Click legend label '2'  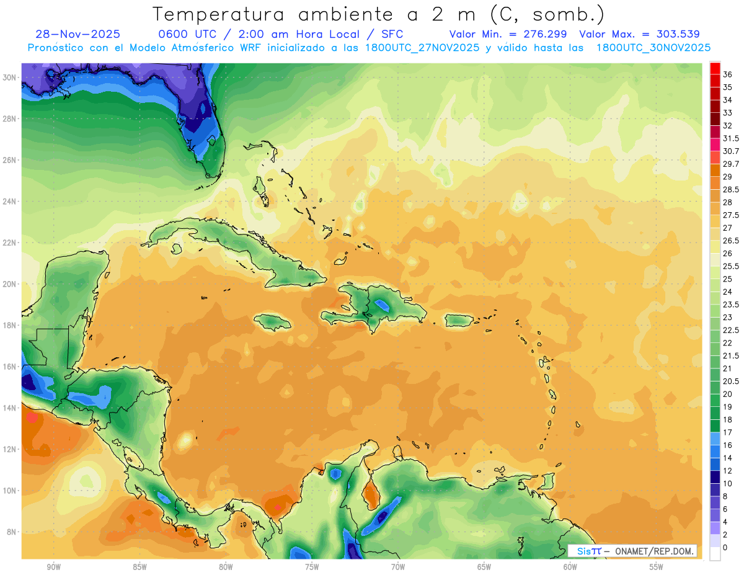coord(726,535)
